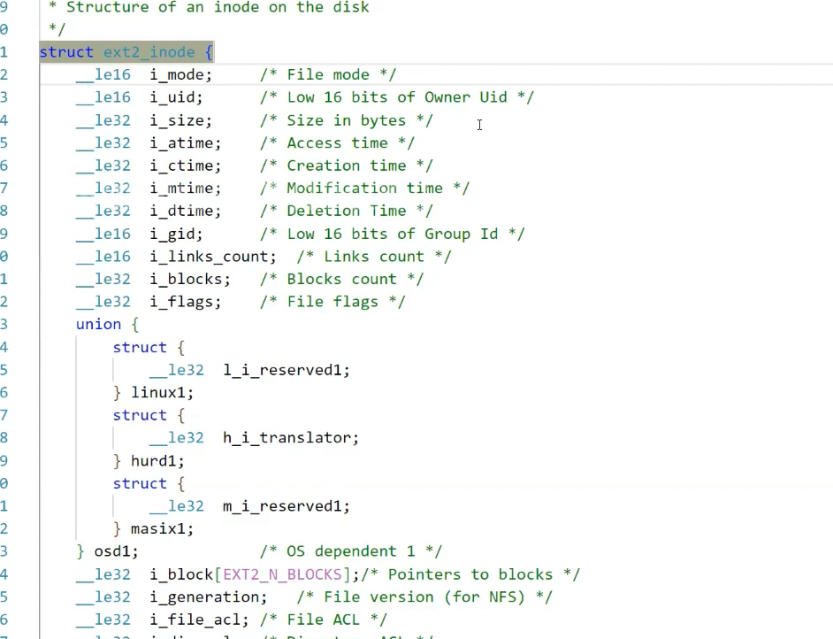Click the "File flags" comment

click(x=332, y=302)
